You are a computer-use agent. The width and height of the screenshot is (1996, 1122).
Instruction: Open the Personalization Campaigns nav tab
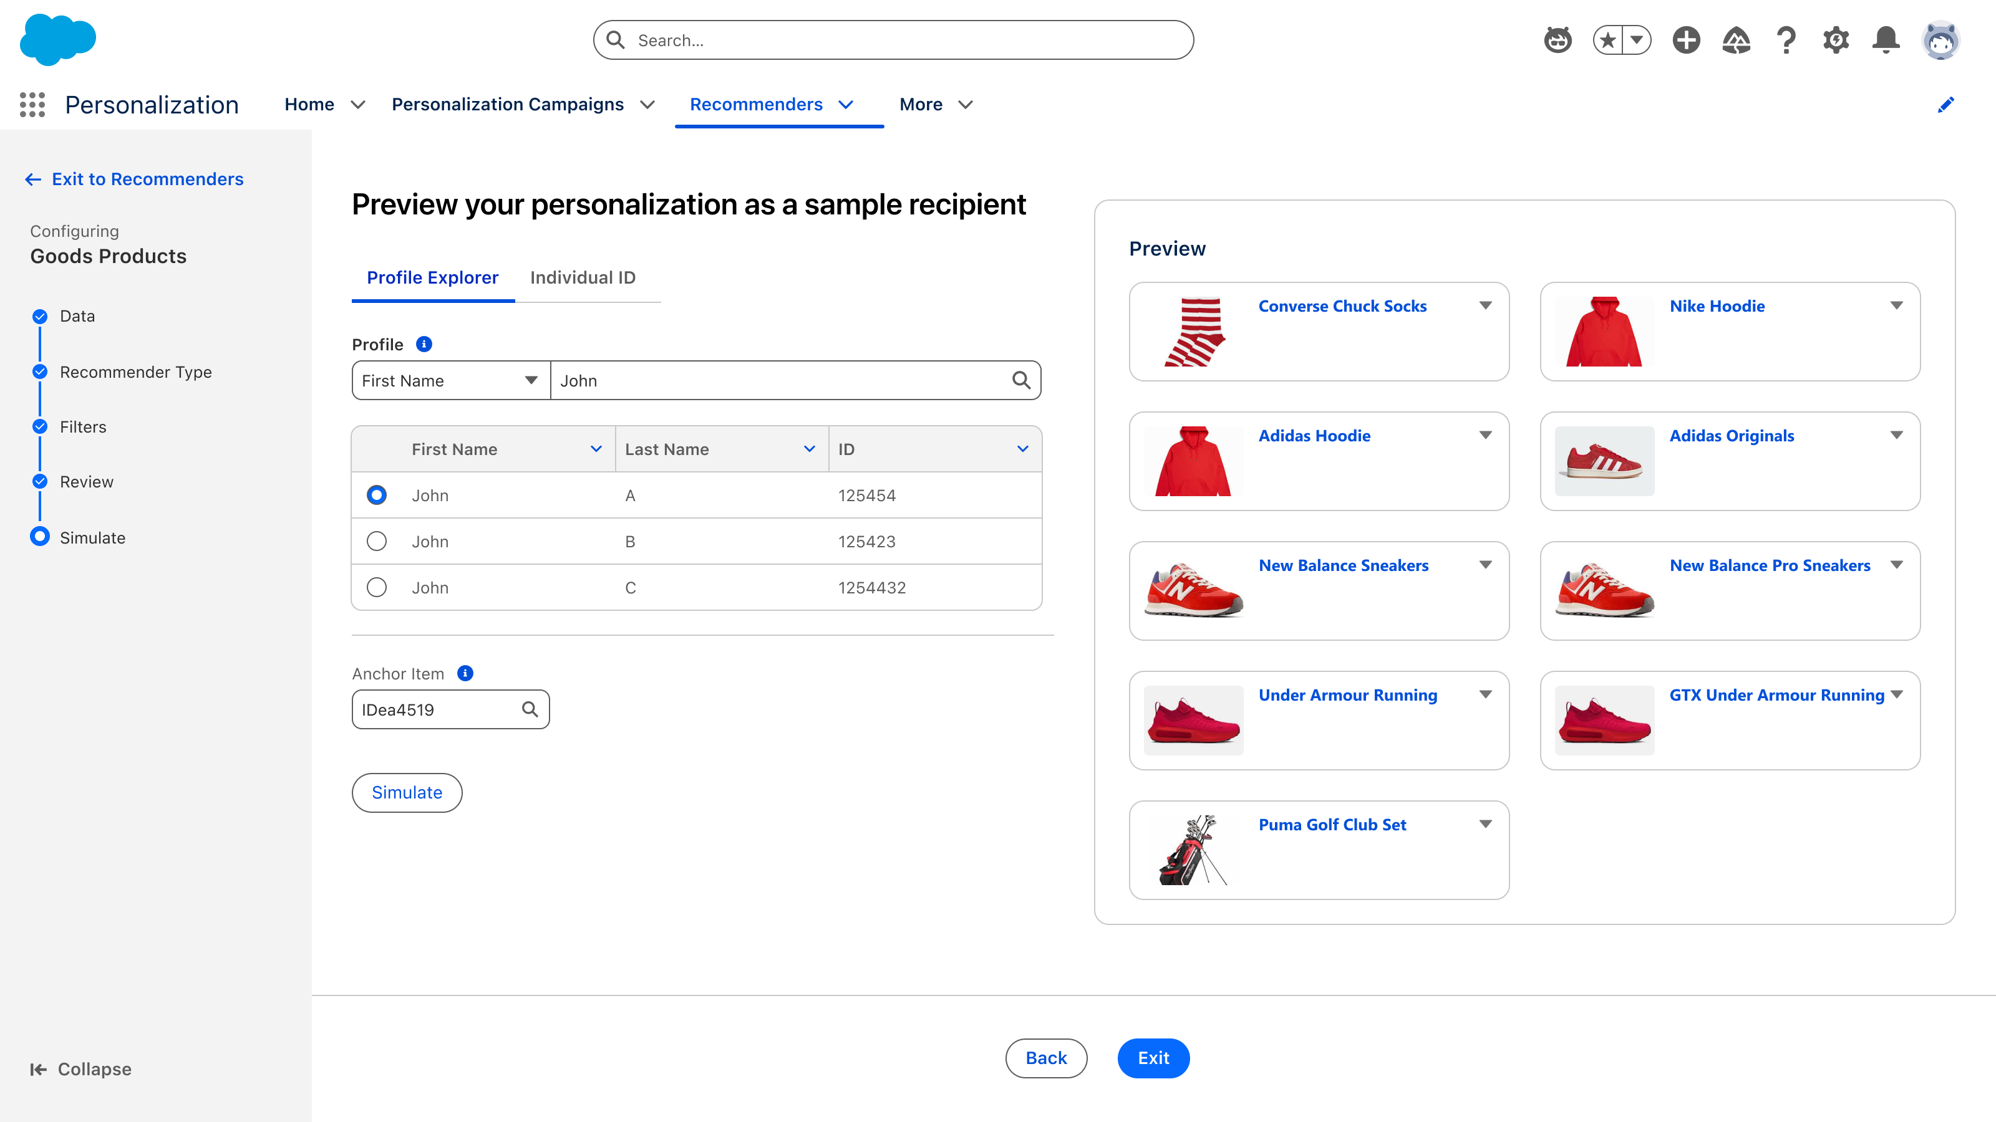[x=508, y=105]
